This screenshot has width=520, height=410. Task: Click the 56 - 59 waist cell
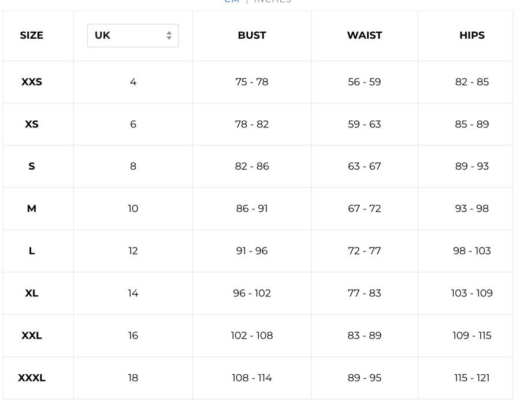[365, 82]
